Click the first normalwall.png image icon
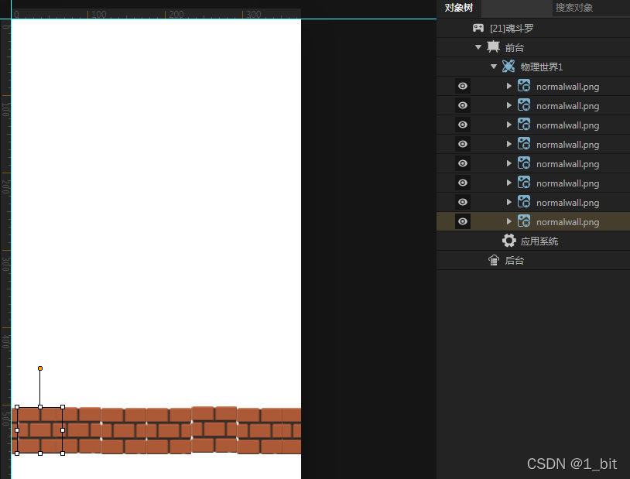The width and height of the screenshot is (630, 479). pyautogui.click(x=524, y=86)
